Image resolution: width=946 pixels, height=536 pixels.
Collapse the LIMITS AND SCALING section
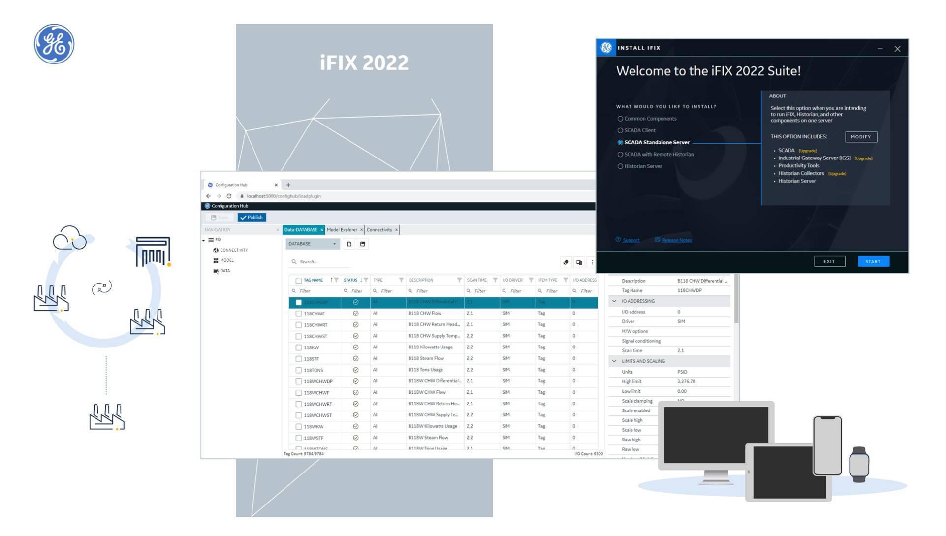click(x=614, y=361)
